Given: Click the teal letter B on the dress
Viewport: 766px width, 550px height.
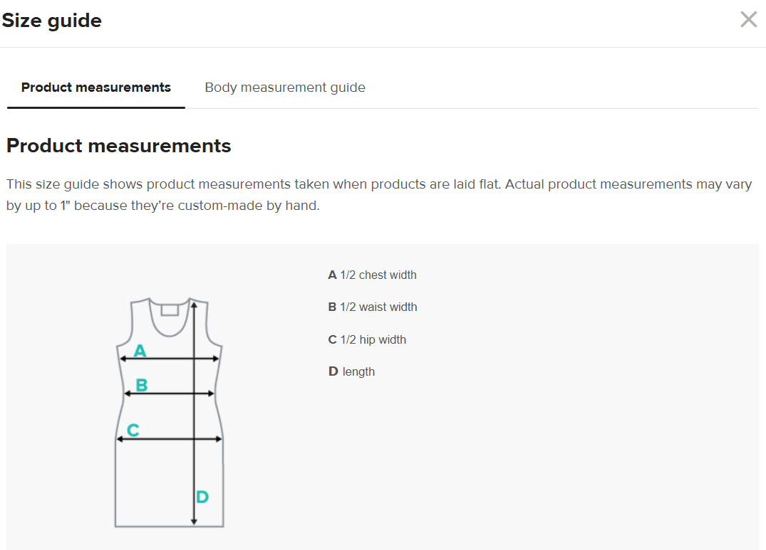Looking at the screenshot, I should (142, 385).
